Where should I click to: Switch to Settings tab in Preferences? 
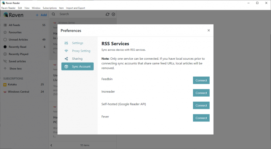(77, 43)
